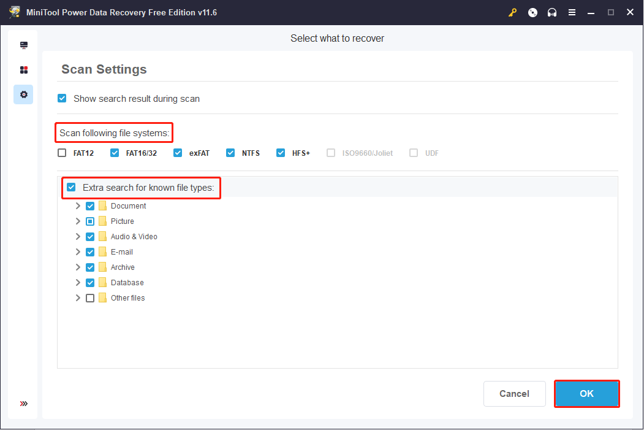
Task: Uncheck the E-mail checkbox
Action: pos(90,252)
